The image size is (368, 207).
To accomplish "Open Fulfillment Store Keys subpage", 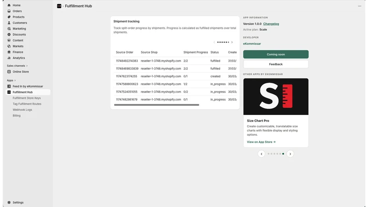I will tap(27, 98).
